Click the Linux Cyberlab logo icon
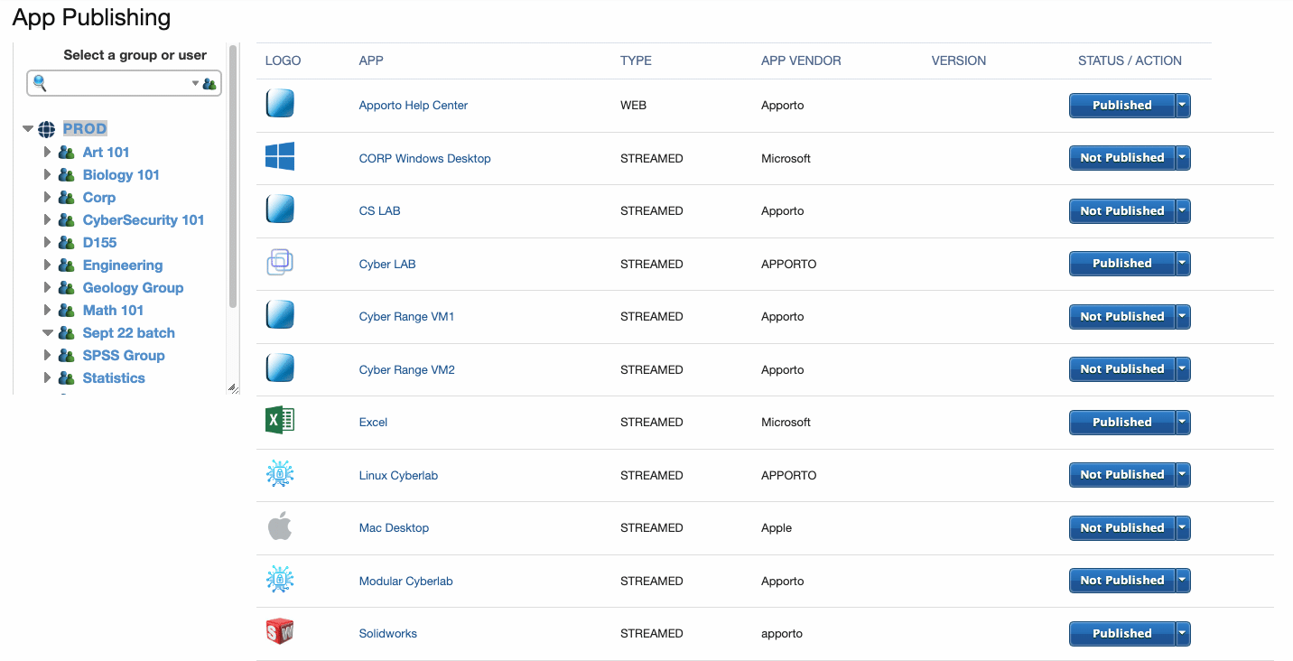The width and height of the screenshot is (1293, 661). (x=280, y=474)
